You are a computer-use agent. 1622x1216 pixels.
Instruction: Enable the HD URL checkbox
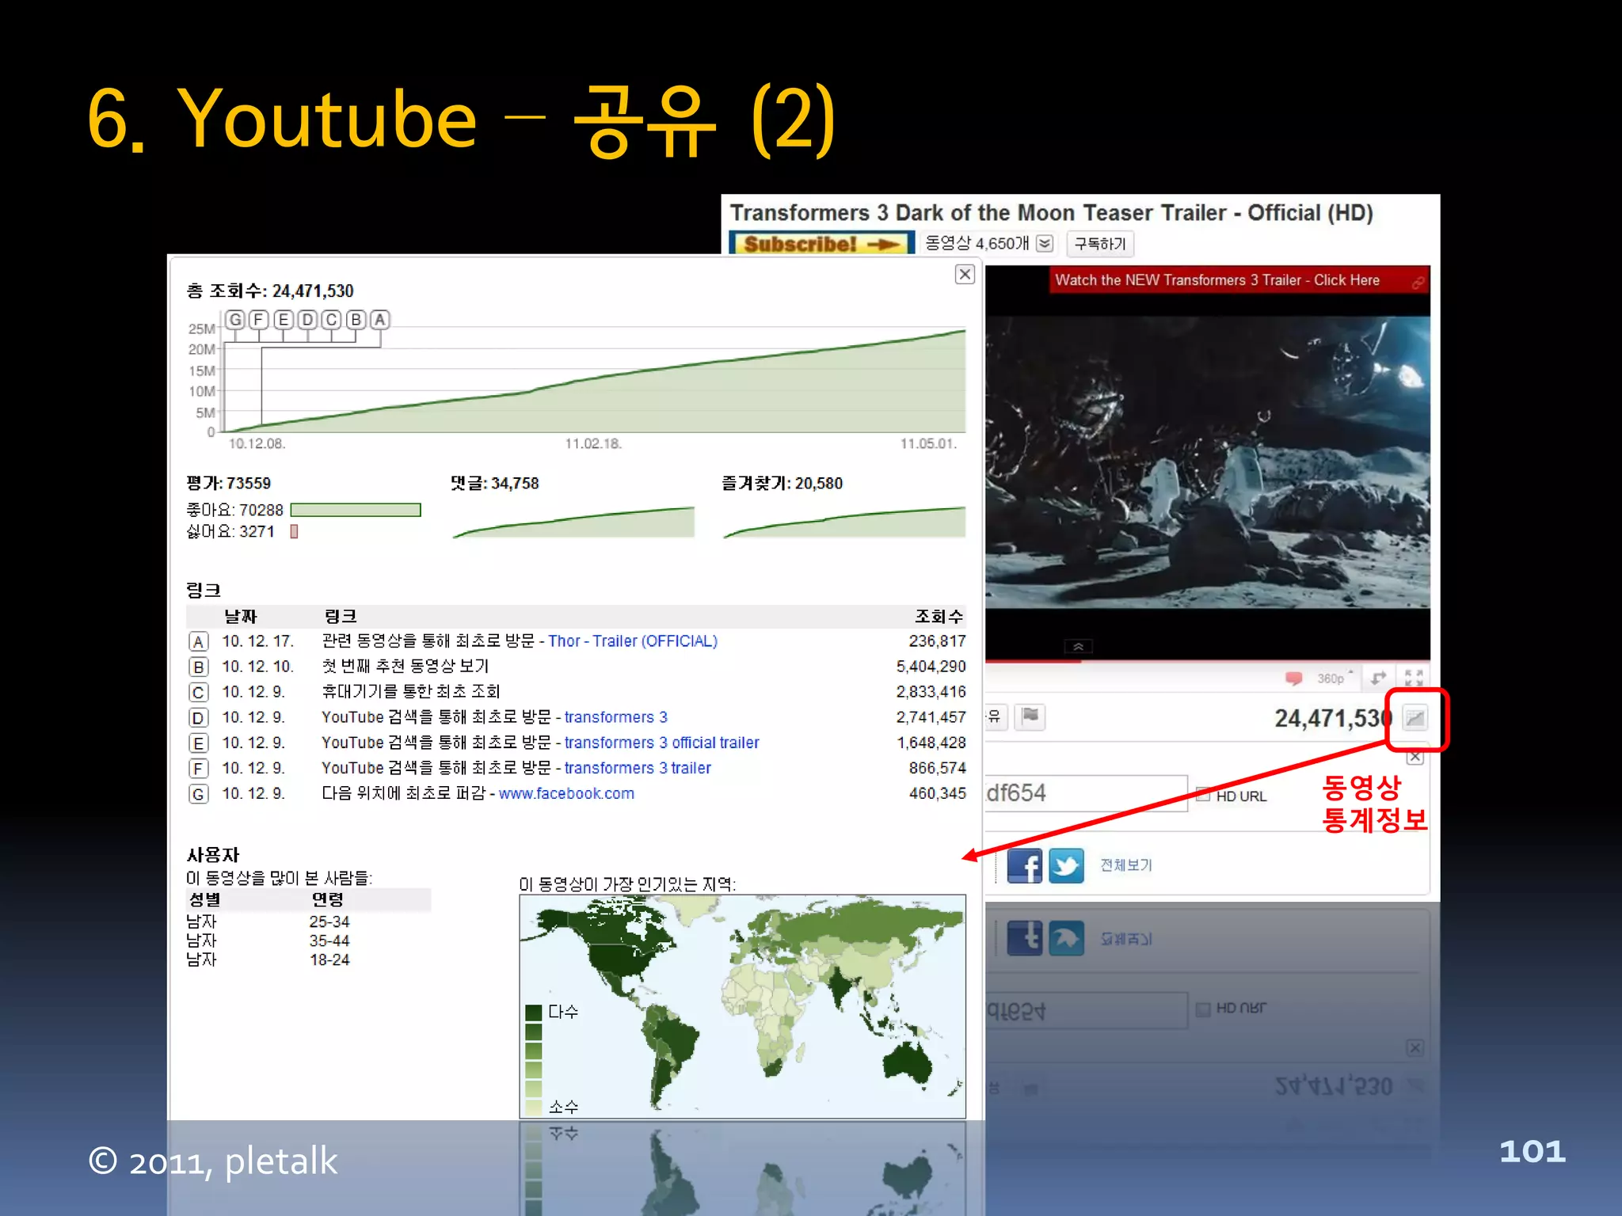pos(1203,795)
